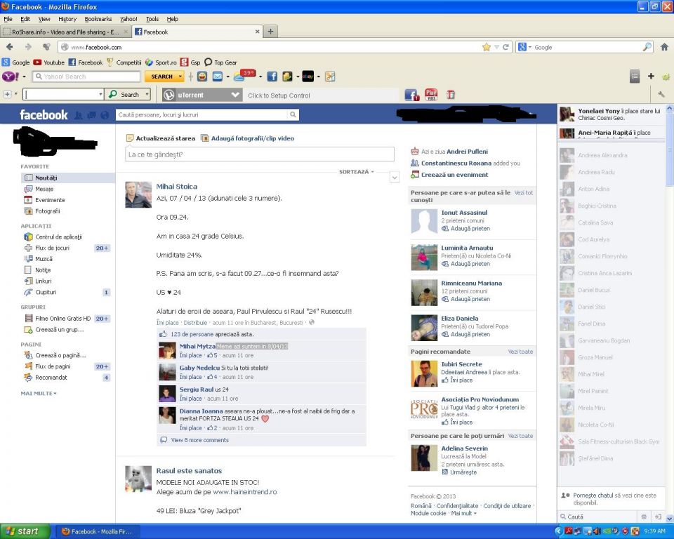Screen dimensions: 674x539
Task: Click the Facebook search people input field
Action: coord(201,115)
